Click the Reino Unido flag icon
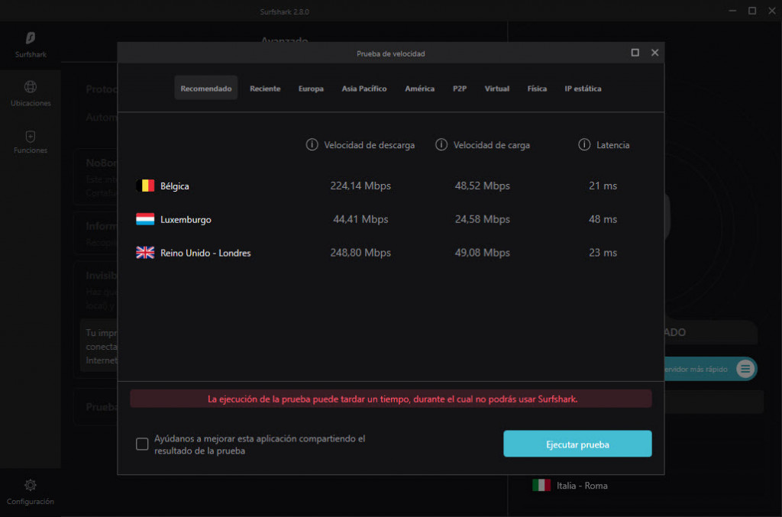 coord(145,253)
